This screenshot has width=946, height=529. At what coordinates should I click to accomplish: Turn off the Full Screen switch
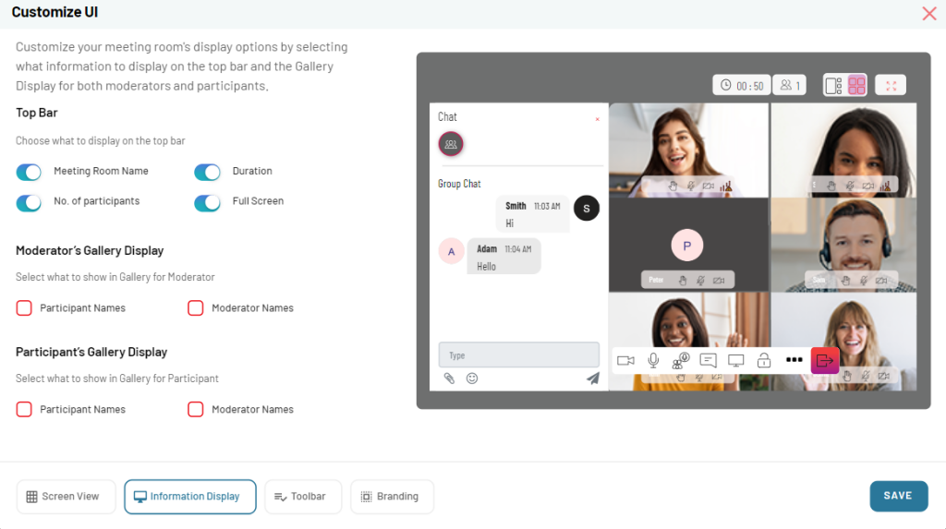(207, 202)
